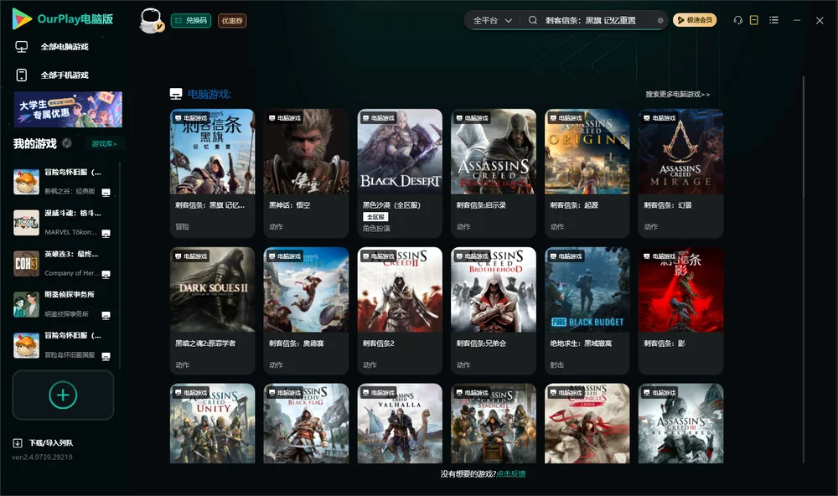The image size is (838, 496).
Task: Click PC icon beside MARVEL Tōkon entry
Action: click(106, 234)
